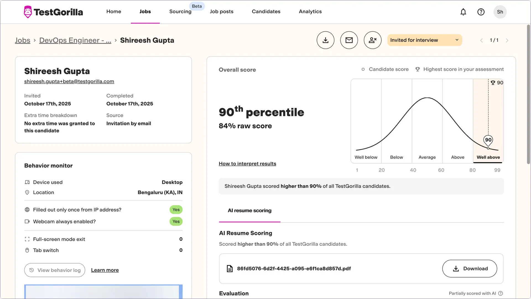
Task: Email Shireesh via his address link
Action: (x=69, y=81)
